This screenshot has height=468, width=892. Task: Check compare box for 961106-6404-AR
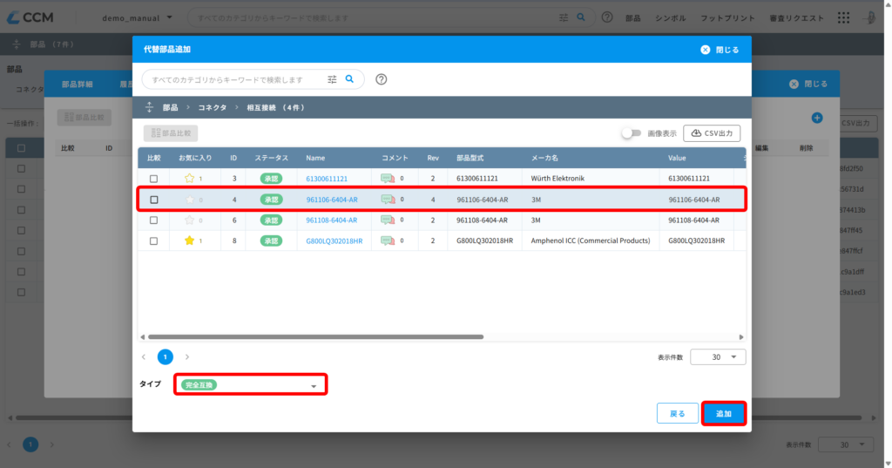(153, 200)
